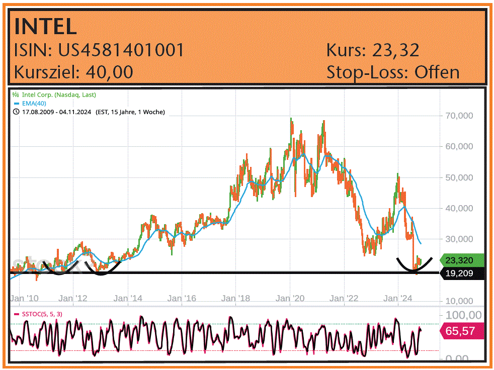The width and height of the screenshot is (494, 370).
Task: Click the 30,000 price axis label
Action: click(x=459, y=239)
